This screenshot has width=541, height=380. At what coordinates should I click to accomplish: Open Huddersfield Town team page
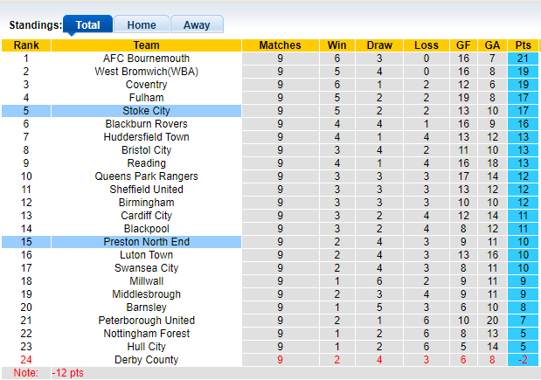coord(146,137)
